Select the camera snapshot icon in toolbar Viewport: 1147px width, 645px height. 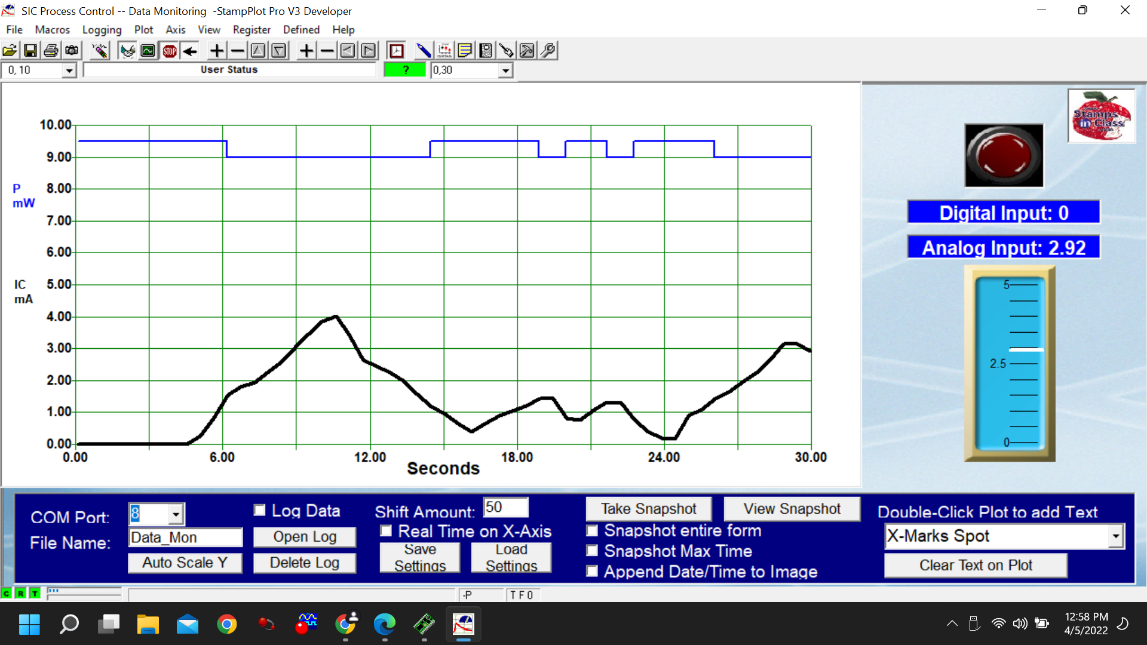click(x=71, y=51)
